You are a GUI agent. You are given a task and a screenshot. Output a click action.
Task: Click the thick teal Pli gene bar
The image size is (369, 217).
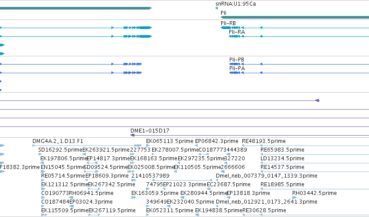(295, 17)
